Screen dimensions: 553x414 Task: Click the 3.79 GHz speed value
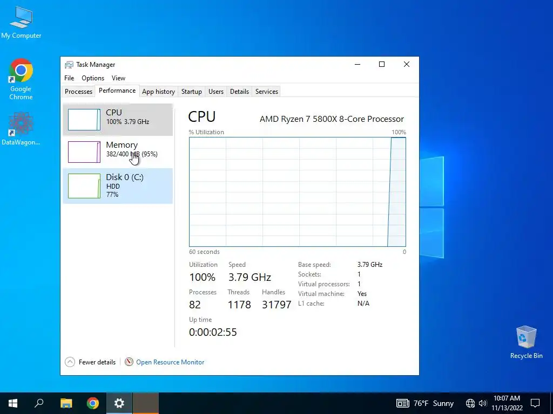point(249,277)
